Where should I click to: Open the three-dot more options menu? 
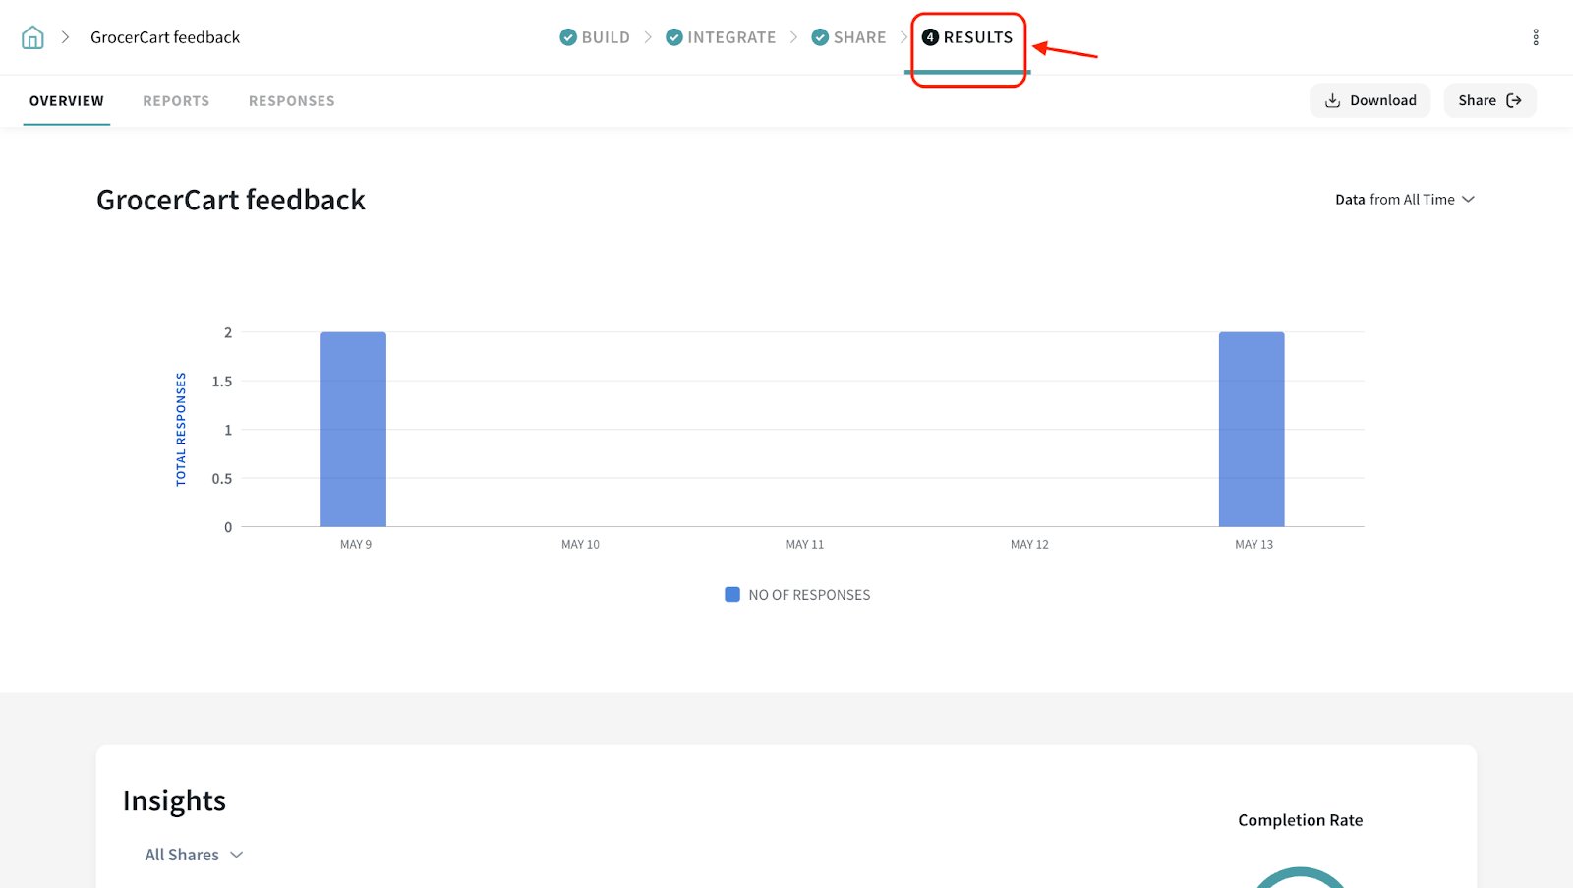1535,37
